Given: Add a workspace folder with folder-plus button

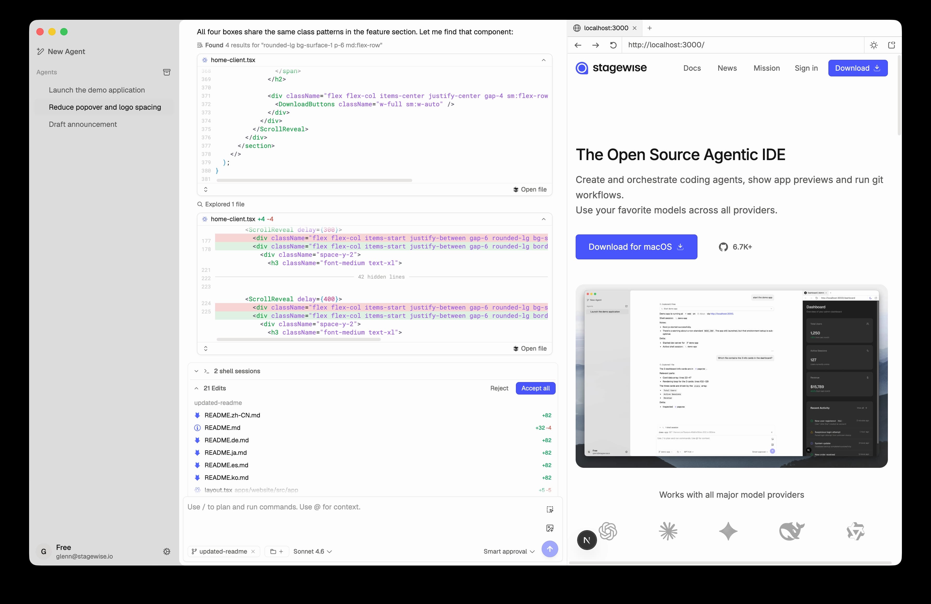Looking at the screenshot, I should point(277,552).
